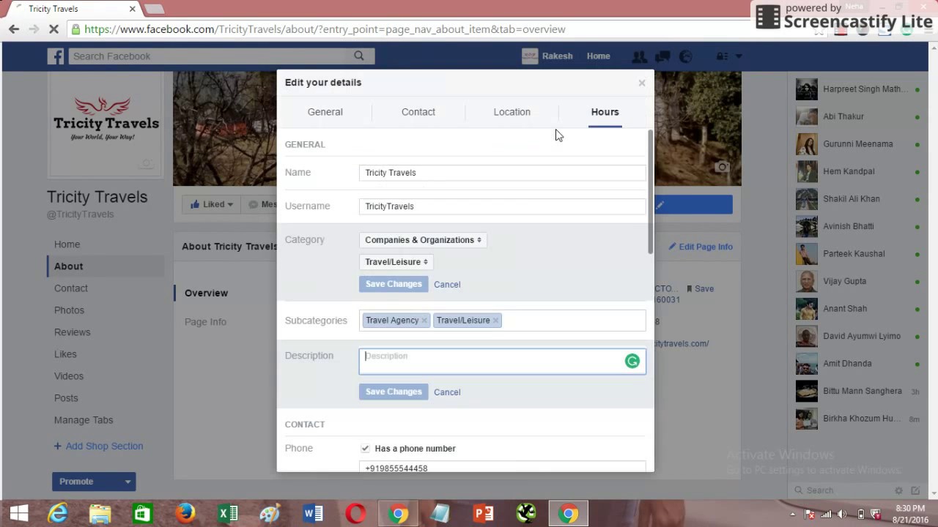This screenshot has width=938, height=527.
Task: Click the Username input field
Action: click(x=502, y=206)
